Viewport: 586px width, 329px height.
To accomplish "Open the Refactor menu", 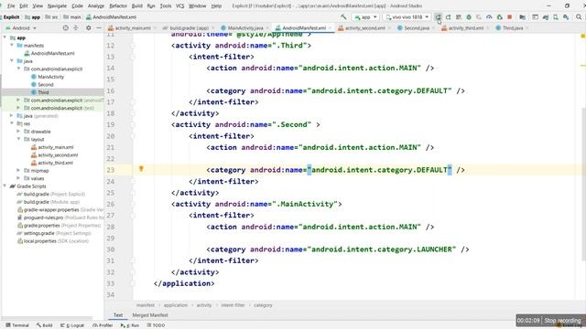I will tap(118, 6).
